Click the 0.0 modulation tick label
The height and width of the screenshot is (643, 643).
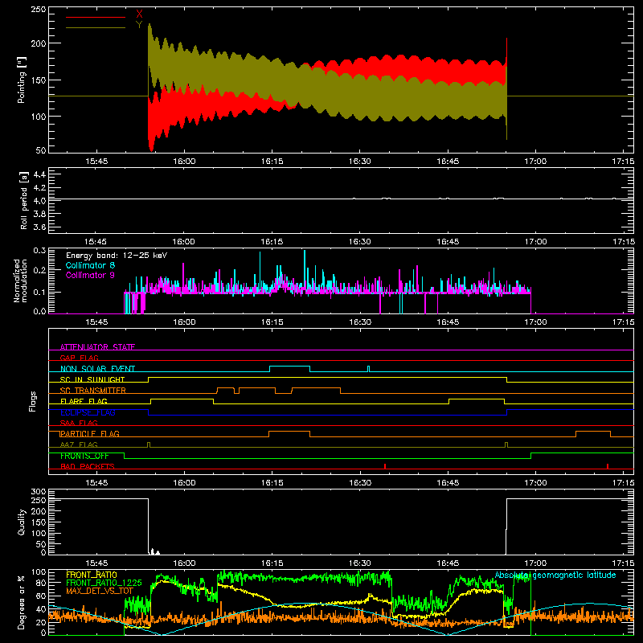39,311
